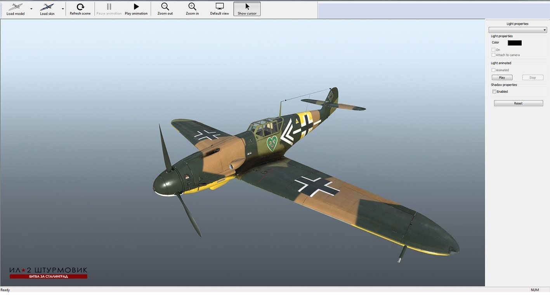
Task: Open the Light properties combo box
Action: [517, 30]
